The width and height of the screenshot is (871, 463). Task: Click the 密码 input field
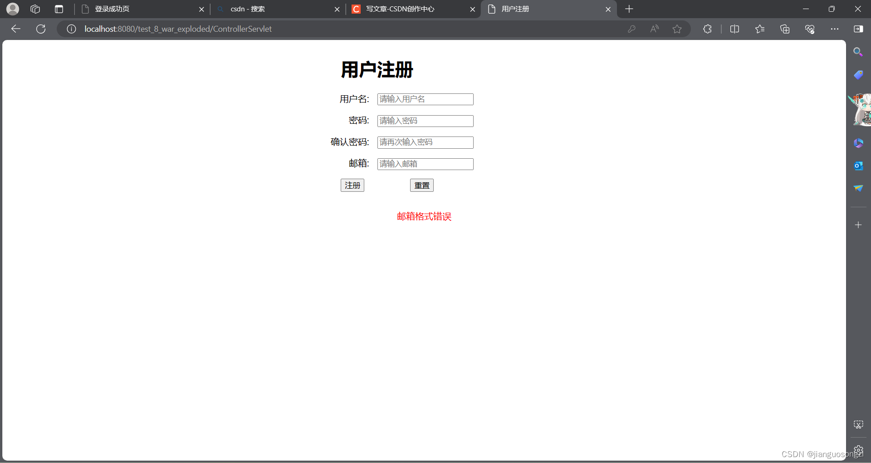(x=425, y=121)
